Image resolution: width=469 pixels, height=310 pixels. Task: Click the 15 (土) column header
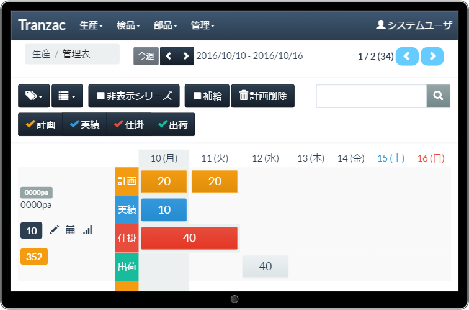(391, 158)
